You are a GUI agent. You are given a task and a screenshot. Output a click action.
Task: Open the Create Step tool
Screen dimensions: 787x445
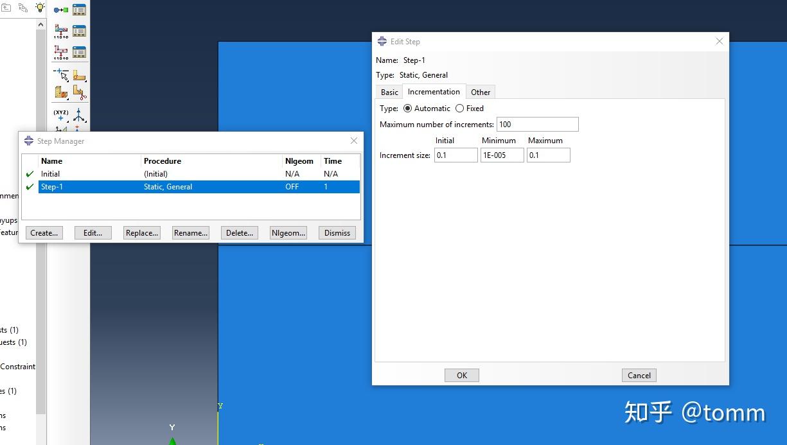(x=62, y=10)
